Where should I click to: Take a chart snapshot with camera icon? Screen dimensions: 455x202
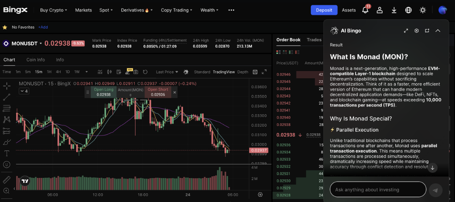[136, 72]
